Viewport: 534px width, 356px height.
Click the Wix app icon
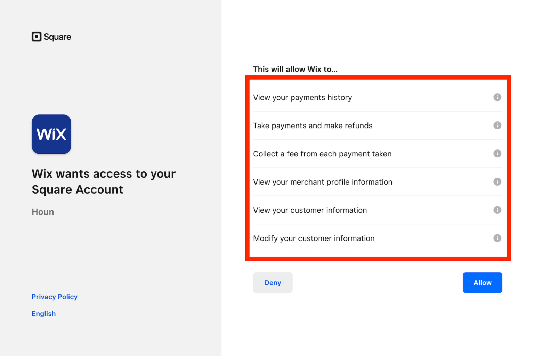pos(51,134)
